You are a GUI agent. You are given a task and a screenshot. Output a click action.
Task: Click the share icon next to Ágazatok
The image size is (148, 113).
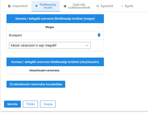pyautogui.click(x=97, y=6)
